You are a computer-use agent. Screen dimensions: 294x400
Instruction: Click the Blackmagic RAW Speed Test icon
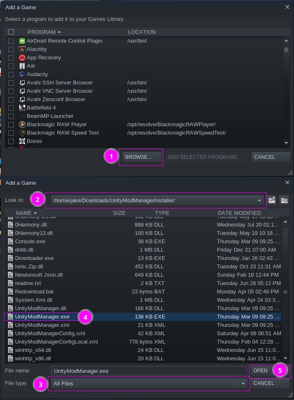click(x=22, y=133)
